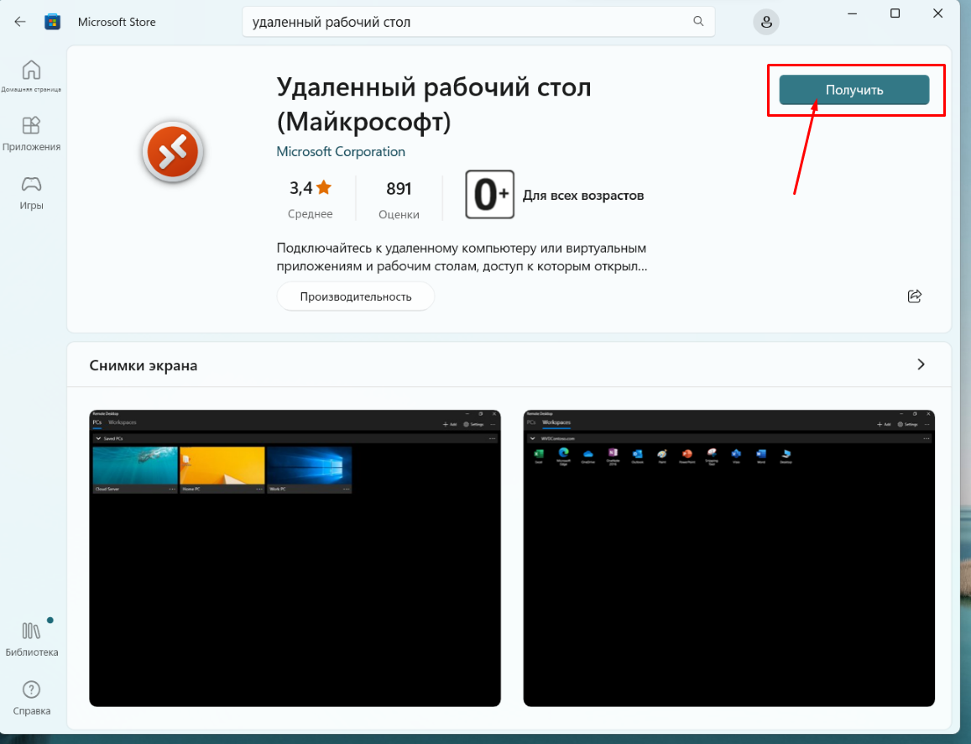Open the Домашняя страница sidebar section

coord(31,76)
